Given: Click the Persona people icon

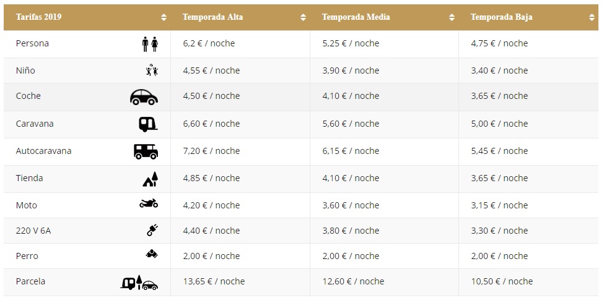Looking at the screenshot, I should [x=150, y=44].
